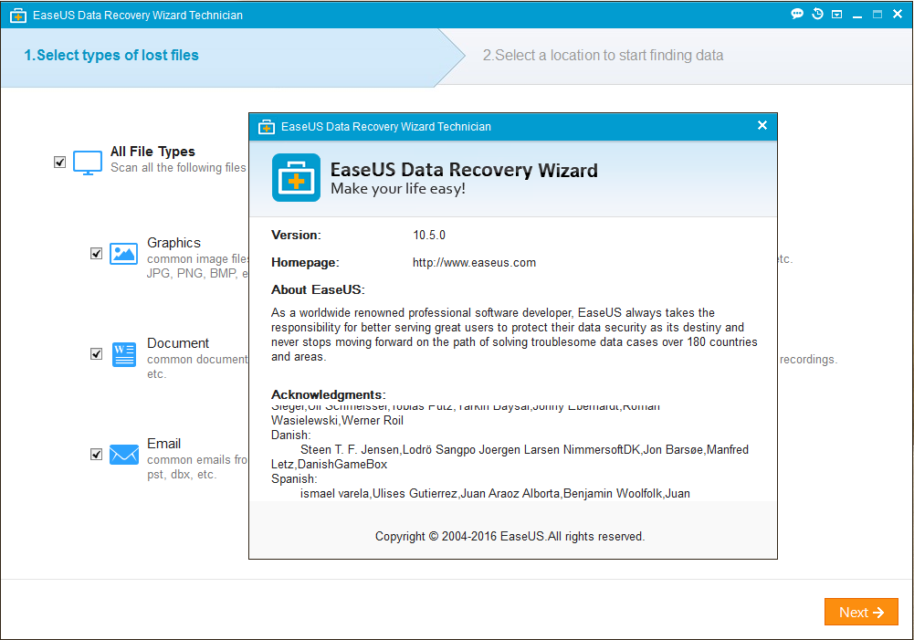
Task: Toggle the All File Types checkbox
Action: 59,162
